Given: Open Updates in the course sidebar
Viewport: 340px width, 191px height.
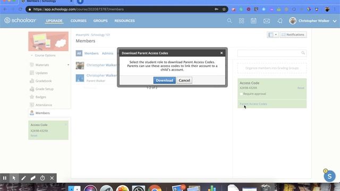Looking at the screenshot, I should pos(41,73).
